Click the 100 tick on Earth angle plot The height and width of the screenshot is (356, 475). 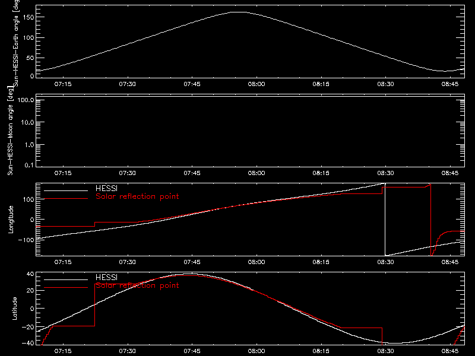[x=28, y=38]
